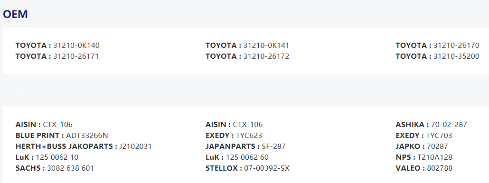Open TOYOTA 31210-35200 entry
This screenshot has width=489, height=183.
[x=438, y=56]
